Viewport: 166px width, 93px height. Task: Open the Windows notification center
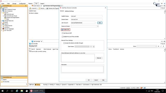point(163,91)
